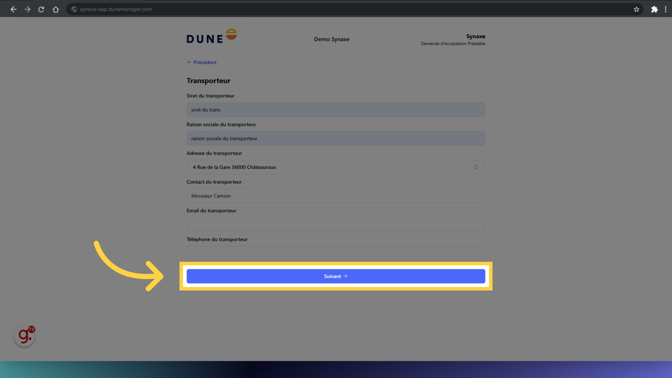Bookmark this page with star icon

(636, 9)
